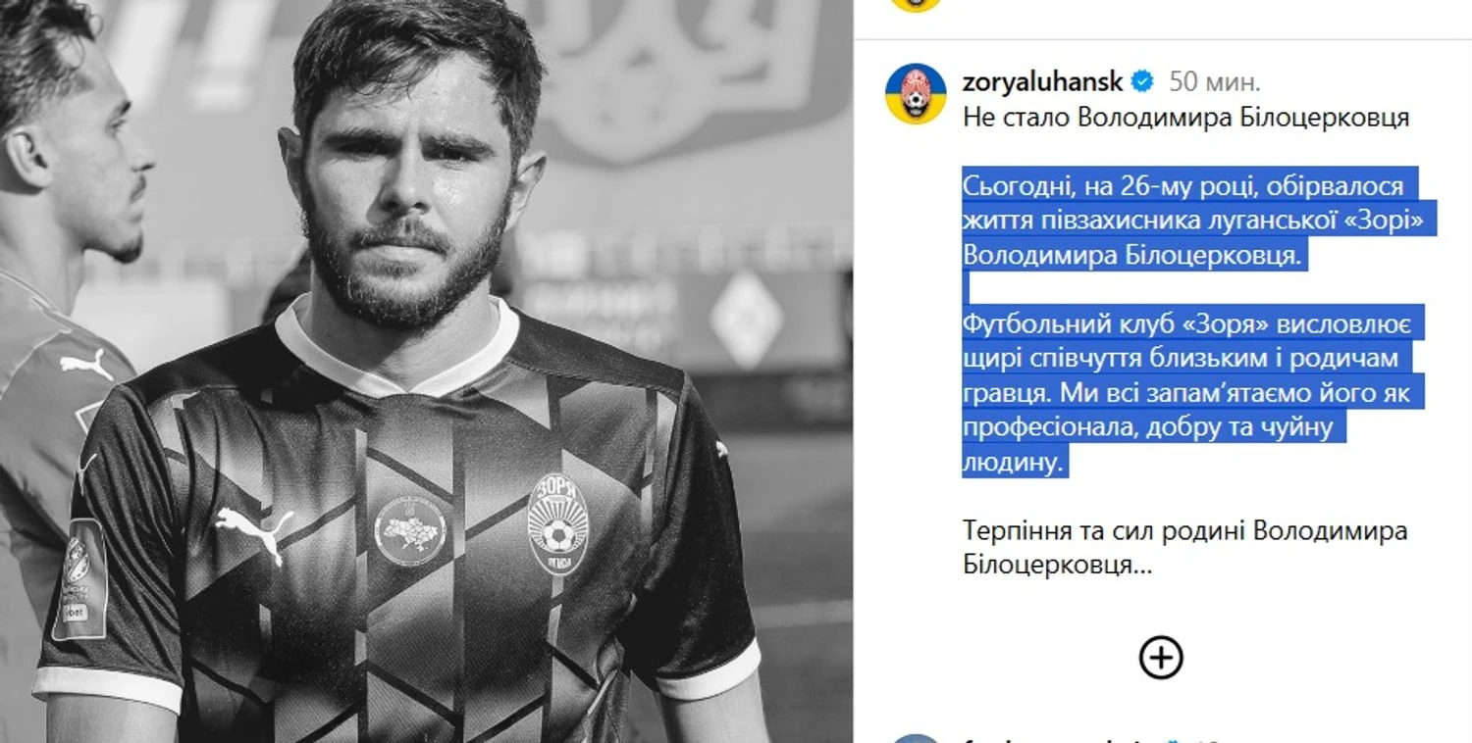Click the headline "Не стало Володимира Білоцерковця"
The height and width of the screenshot is (743, 1472).
[1185, 119]
